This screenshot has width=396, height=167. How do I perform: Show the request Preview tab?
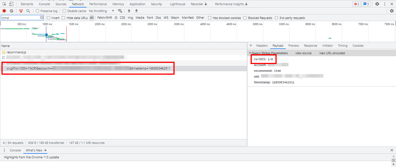tap(294, 46)
